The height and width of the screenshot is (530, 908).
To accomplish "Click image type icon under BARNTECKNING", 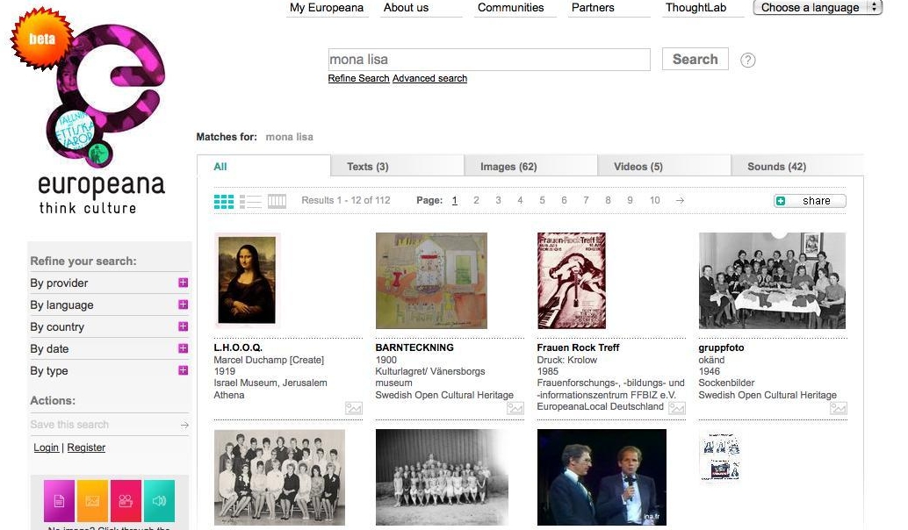I will 515,409.
